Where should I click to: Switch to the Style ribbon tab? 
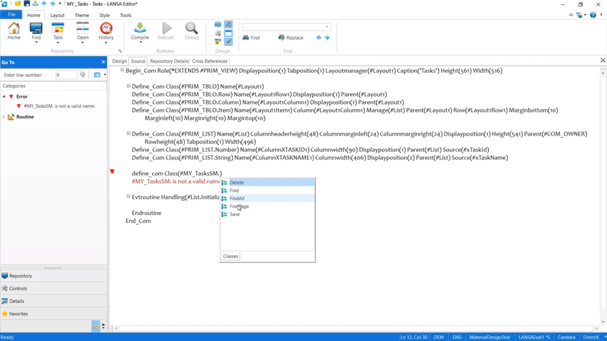104,15
